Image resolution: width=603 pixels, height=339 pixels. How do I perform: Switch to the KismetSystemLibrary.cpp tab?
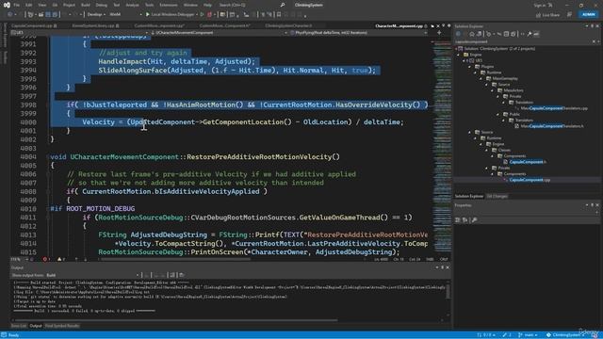(93, 25)
